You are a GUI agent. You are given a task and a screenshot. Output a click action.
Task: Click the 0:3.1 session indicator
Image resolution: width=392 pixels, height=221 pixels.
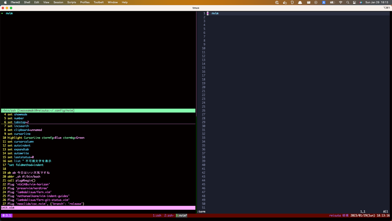point(6,215)
